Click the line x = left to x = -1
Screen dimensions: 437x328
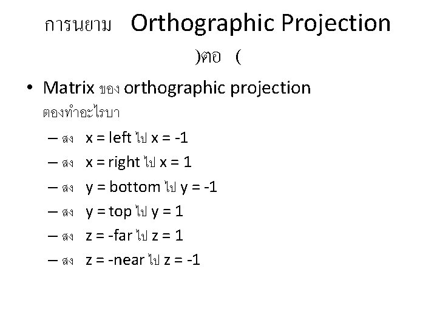tap(137, 138)
